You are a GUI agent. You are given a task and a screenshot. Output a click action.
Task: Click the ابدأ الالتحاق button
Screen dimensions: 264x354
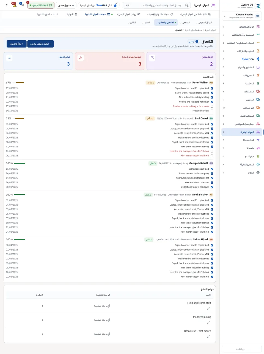(x=16, y=44)
